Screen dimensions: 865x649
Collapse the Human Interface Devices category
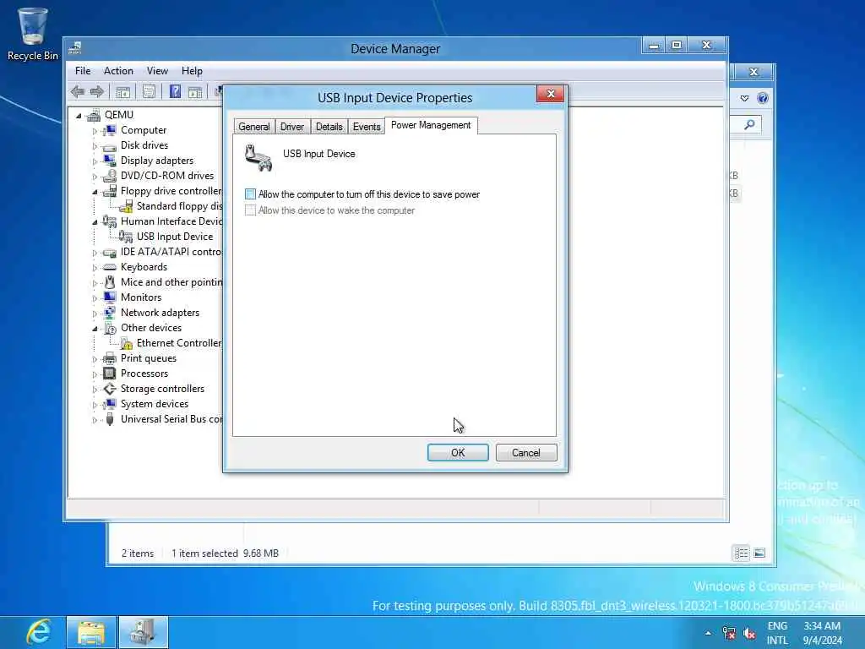click(x=95, y=222)
